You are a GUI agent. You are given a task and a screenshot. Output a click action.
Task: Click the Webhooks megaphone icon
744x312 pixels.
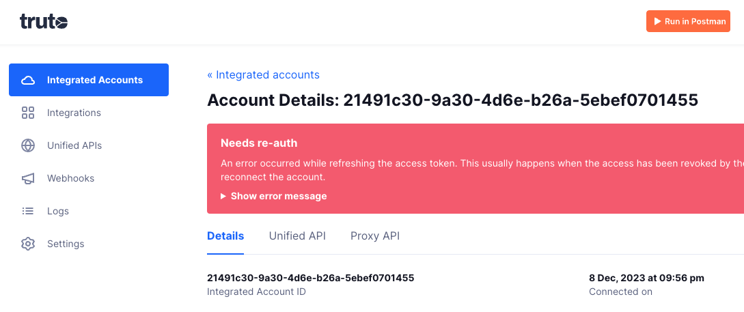28,178
